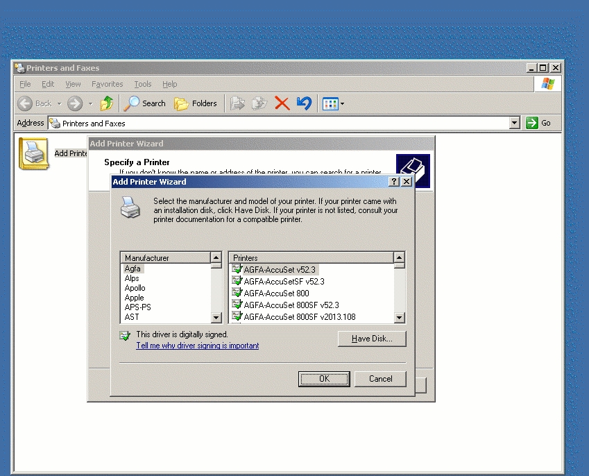The width and height of the screenshot is (589, 476).
Task: Click the dialog's question mark help button
Action: click(x=394, y=182)
